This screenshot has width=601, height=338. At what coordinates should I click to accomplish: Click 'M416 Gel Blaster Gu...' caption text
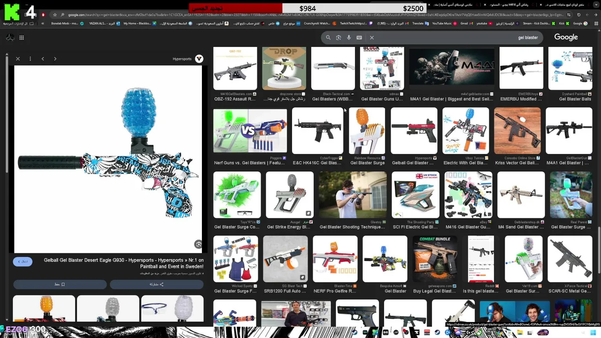468,227
